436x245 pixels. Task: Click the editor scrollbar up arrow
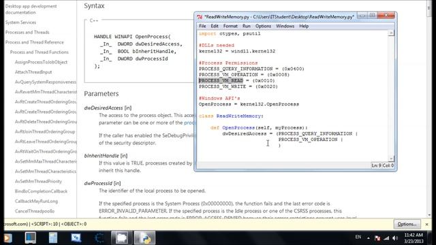point(391,33)
